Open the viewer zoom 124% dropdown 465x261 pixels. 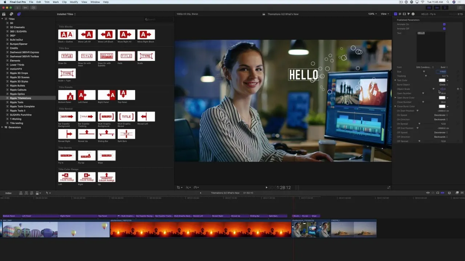pyautogui.click(x=372, y=14)
